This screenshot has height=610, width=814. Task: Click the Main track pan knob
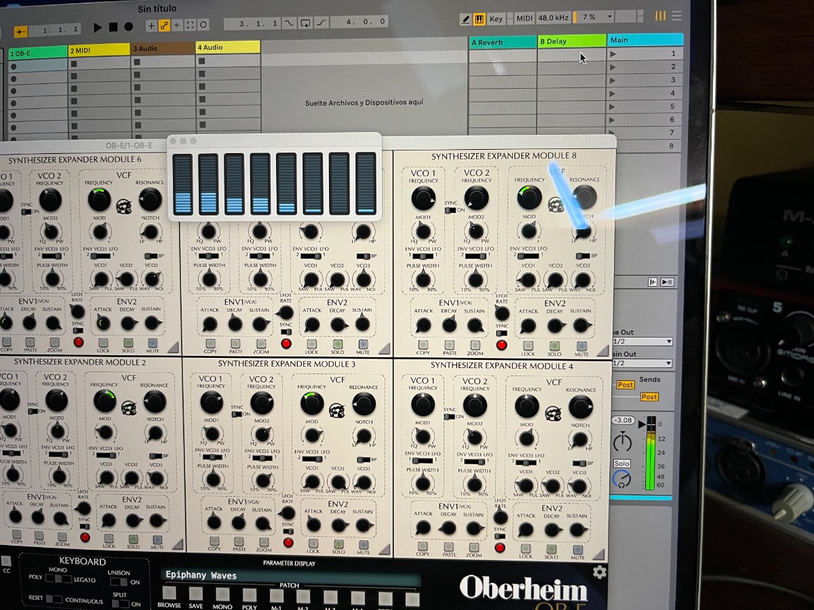(x=622, y=443)
